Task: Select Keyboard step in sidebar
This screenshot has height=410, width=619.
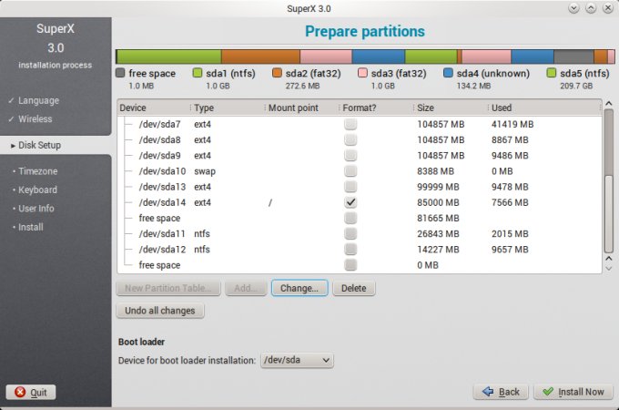Action: point(36,190)
